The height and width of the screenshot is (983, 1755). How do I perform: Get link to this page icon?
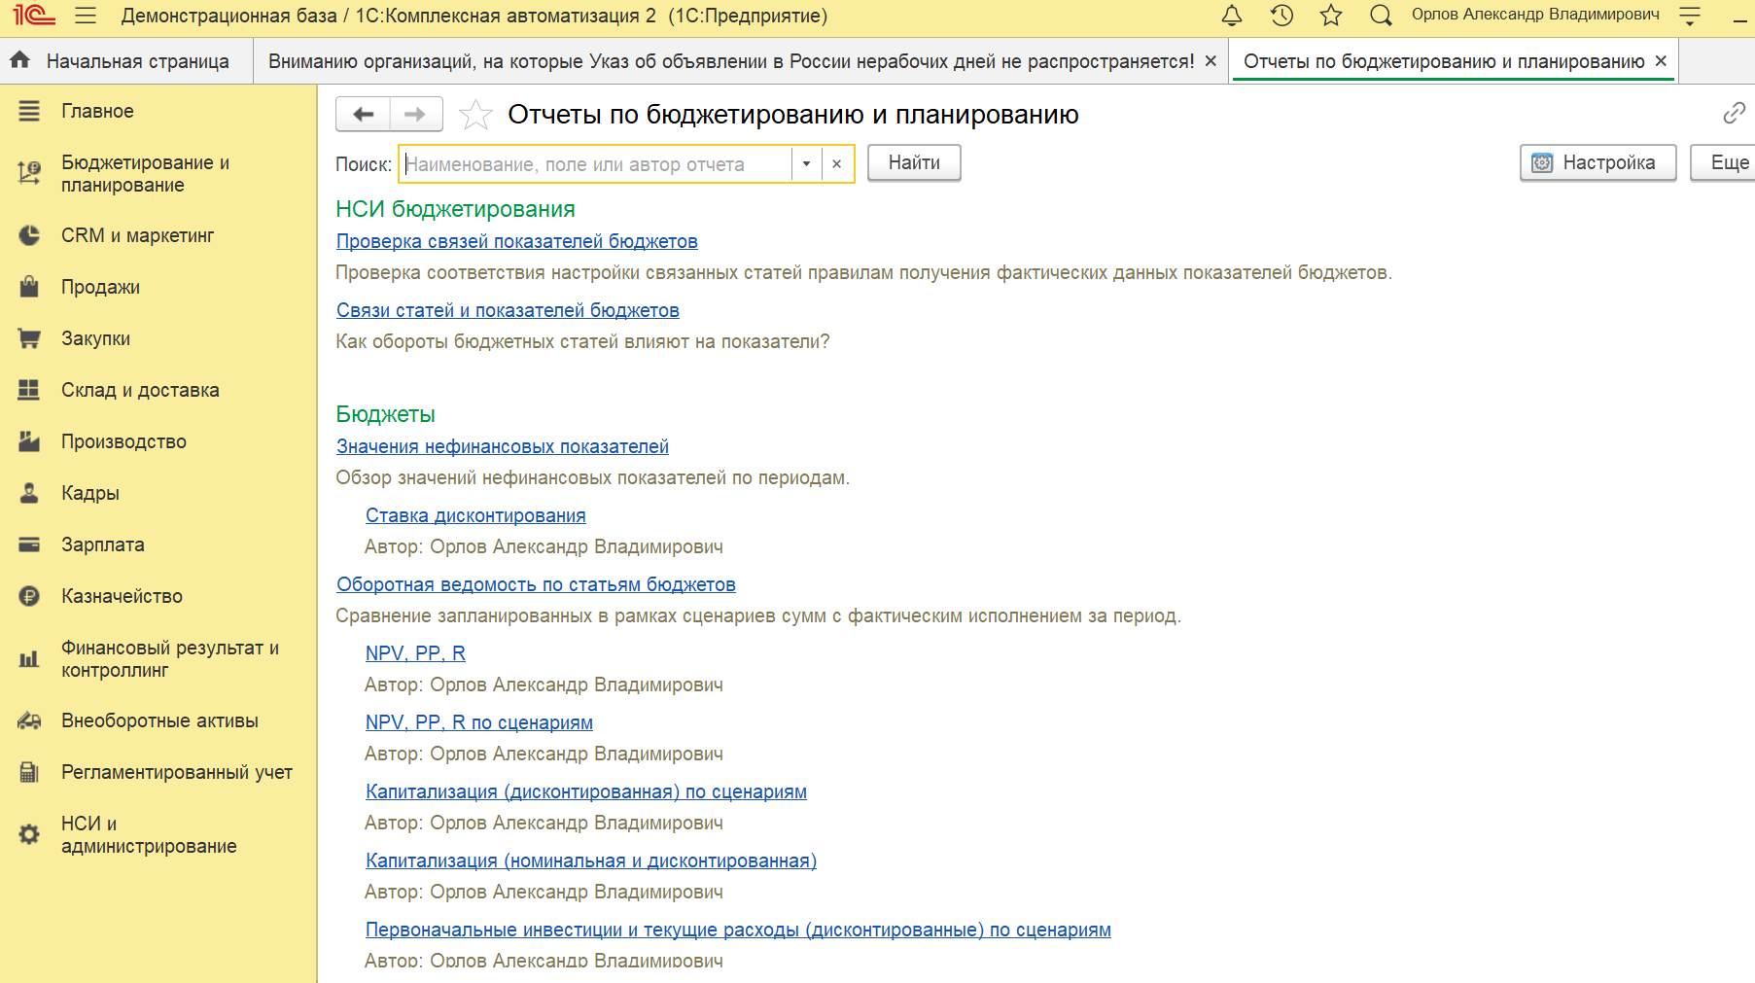[1734, 114]
